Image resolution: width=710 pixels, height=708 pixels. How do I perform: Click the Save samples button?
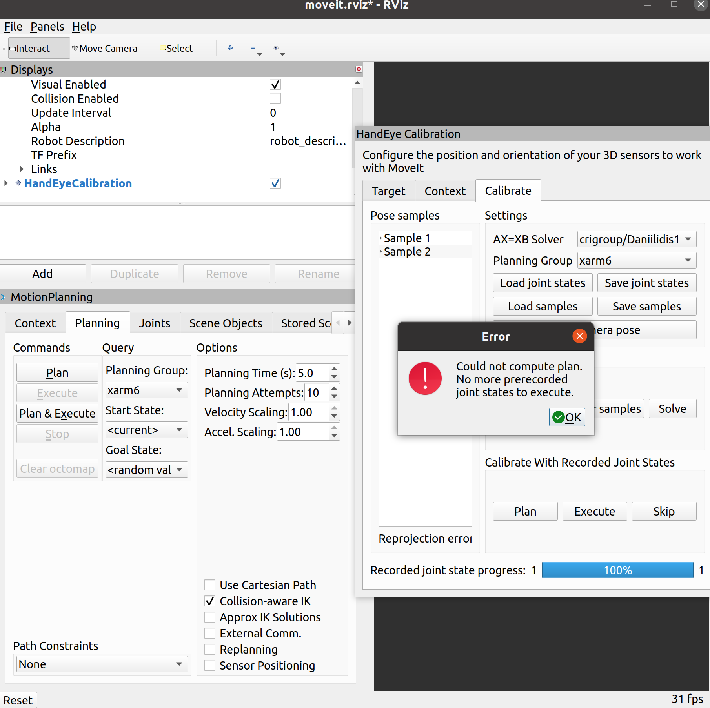pos(646,306)
